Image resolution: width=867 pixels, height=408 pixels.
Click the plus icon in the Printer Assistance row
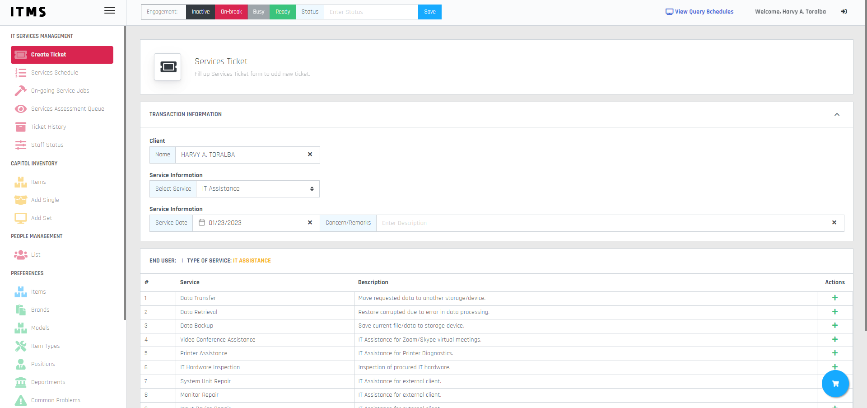pos(834,353)
